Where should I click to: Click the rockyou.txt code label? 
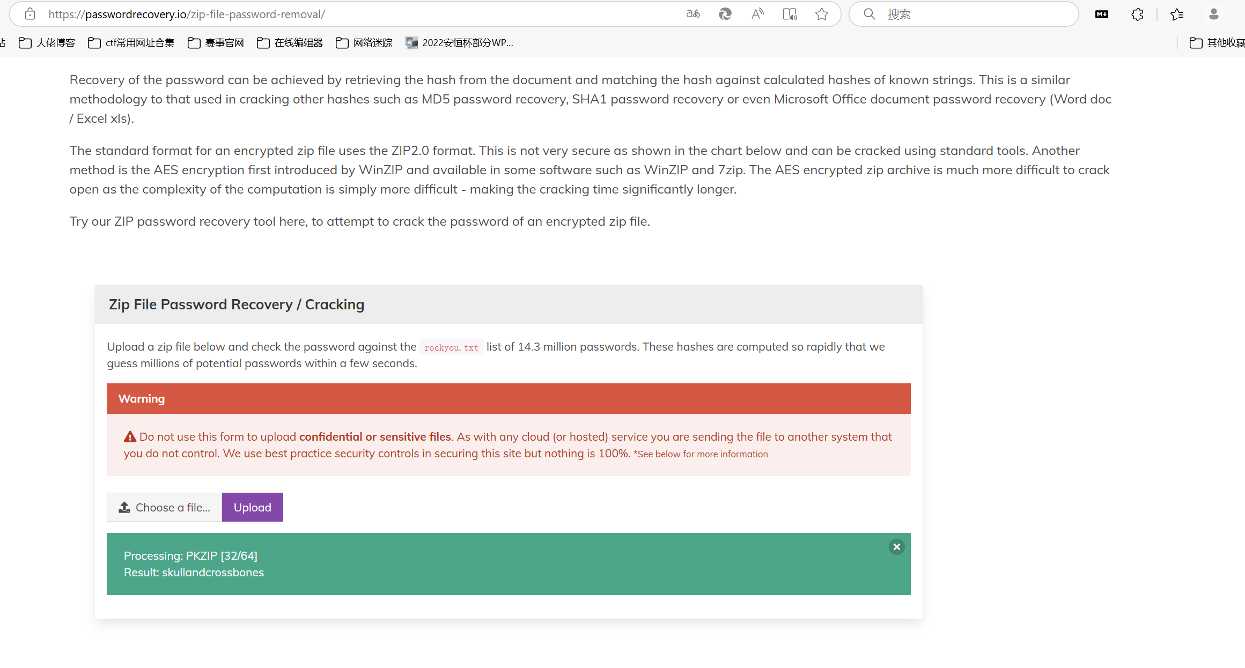[x=451, y=347]
